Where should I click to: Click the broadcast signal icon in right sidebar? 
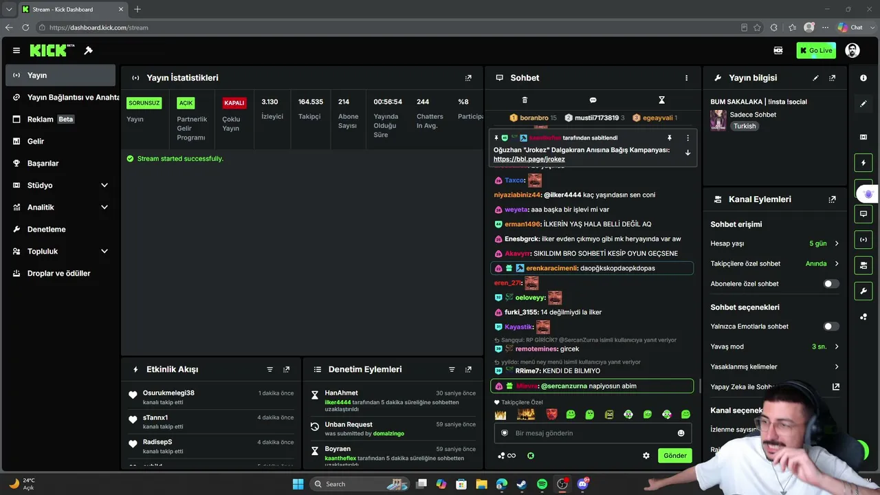(x=863, y=239)
